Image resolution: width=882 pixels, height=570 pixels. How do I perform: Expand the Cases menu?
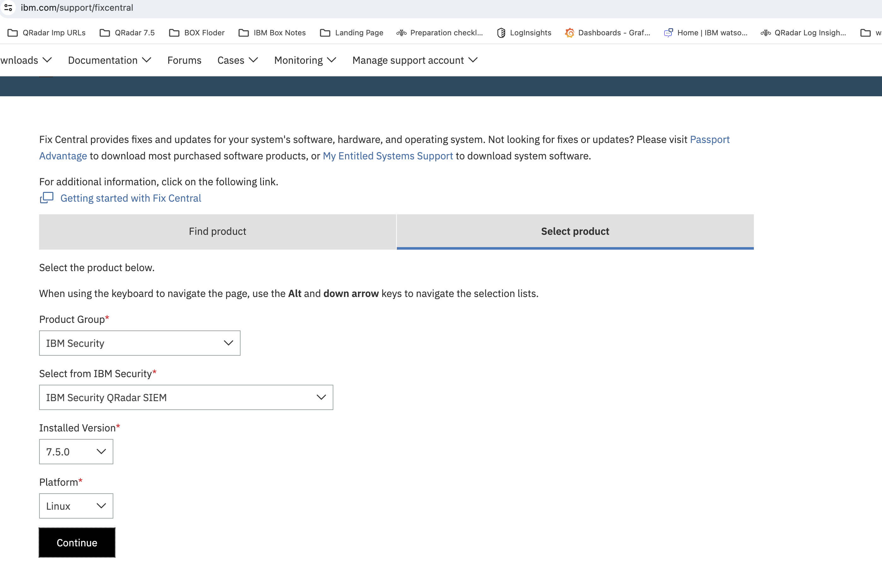[x=237, y=60]
